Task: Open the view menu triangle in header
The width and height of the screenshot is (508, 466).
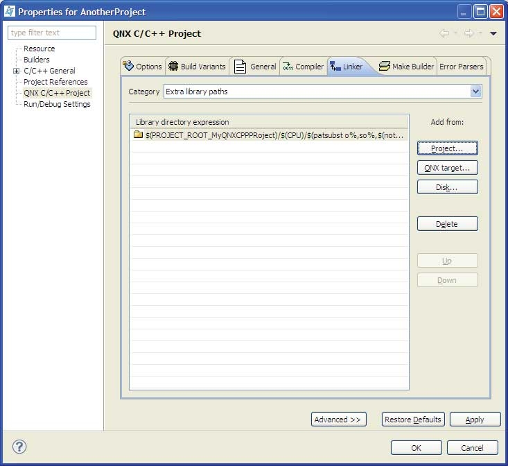Action: (493, 33)
